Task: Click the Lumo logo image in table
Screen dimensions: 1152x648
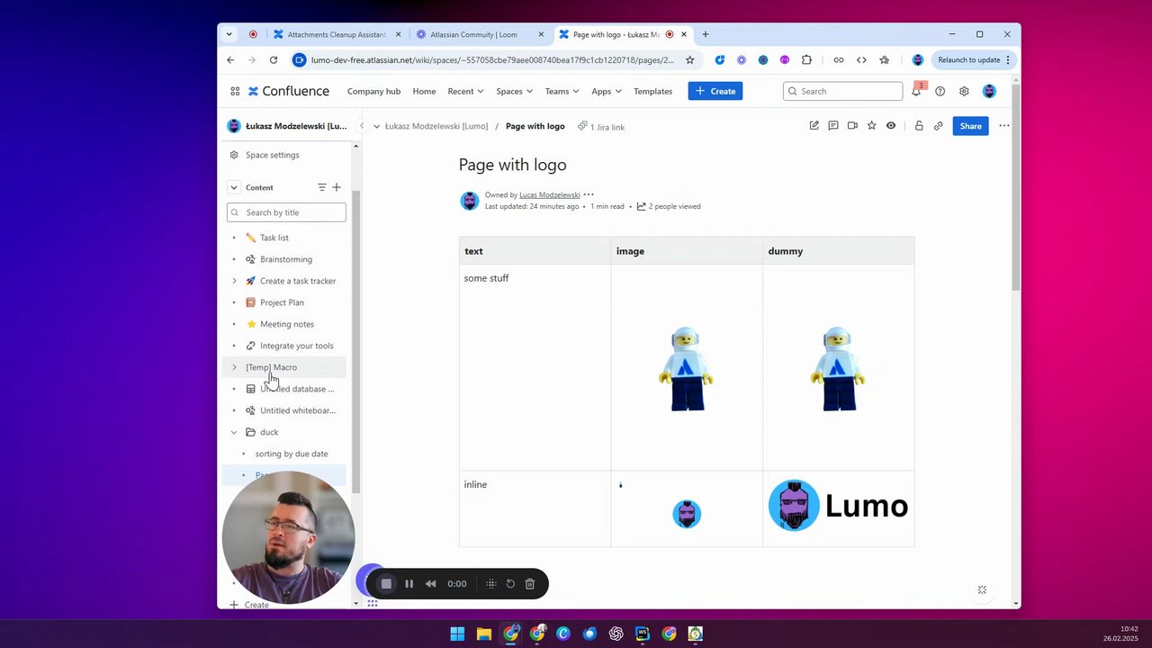Action: tap(838, 505)
